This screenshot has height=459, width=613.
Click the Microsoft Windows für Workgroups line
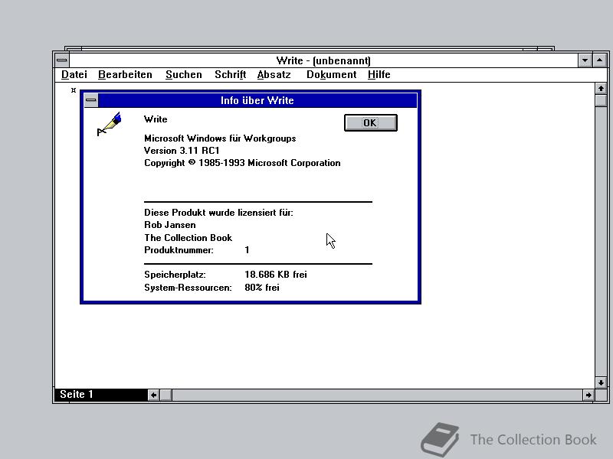click(220, 138)
